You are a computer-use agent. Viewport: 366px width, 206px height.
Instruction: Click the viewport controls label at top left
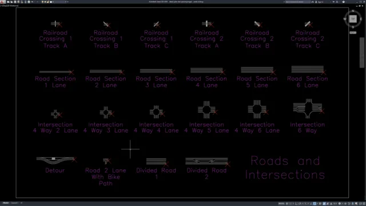[9, 6]
